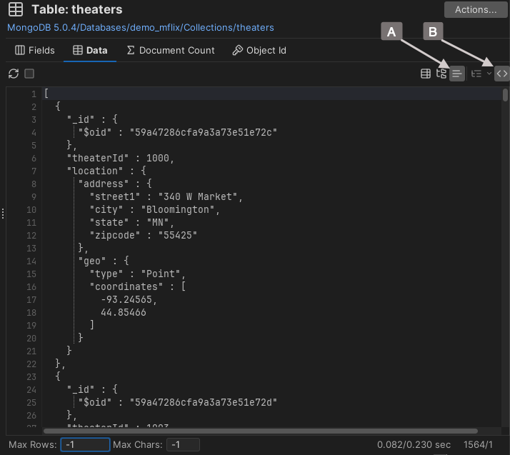Click the Max Chars input field
The height and width of the screenshot is (455, 510).
(x=183, y=445)
